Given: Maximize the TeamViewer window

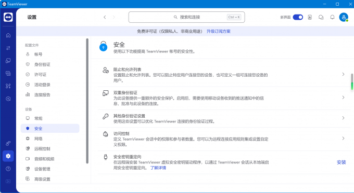Looking at the screenshot, I should (337, 4).
